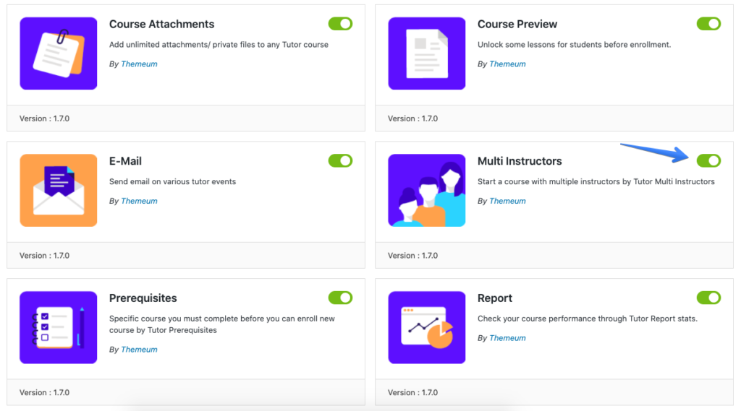Open Themeum link under Course Preview
741x411 pixels.
point(507,64)
